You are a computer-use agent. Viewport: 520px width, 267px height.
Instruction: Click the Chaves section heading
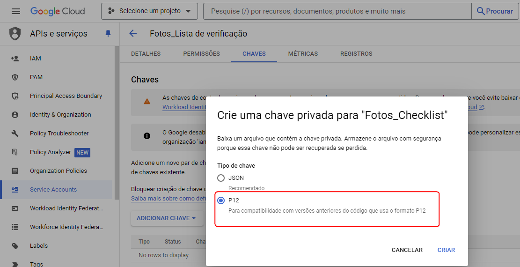(x=145, y=80)
